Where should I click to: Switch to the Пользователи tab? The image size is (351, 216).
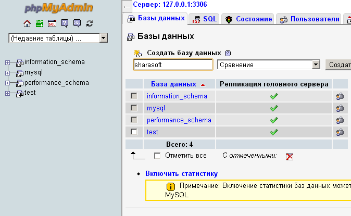coord(309,19)
